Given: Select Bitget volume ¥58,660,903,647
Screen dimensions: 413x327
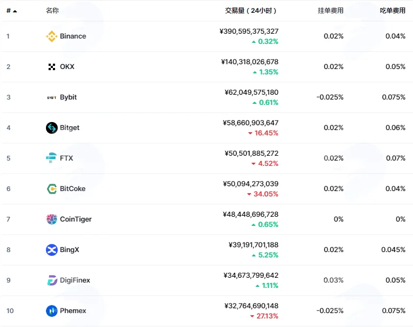Looking at the screenshot, I should pos(251,123).
